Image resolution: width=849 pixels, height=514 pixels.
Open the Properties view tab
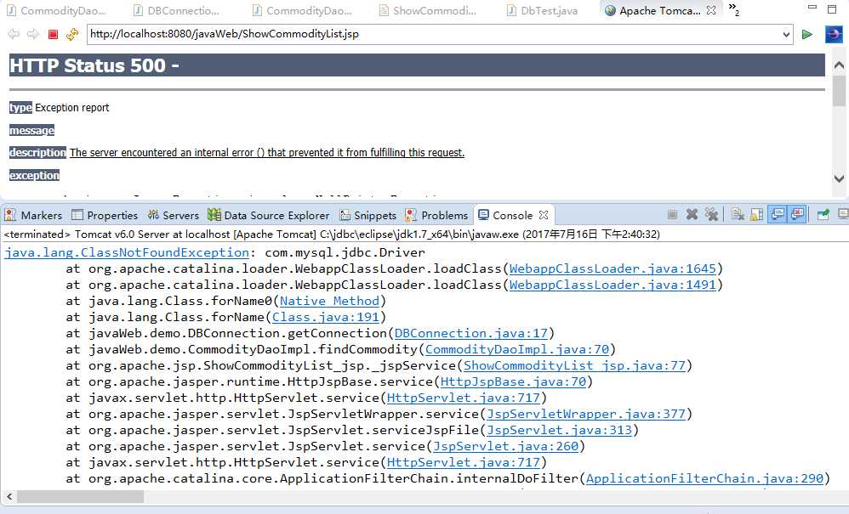pyautogui.click(x=105, y=215)
